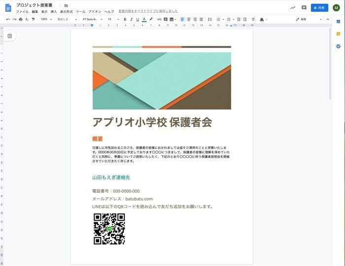Toggle underline formatting
345x266 pixels.
tap(138, 19)
